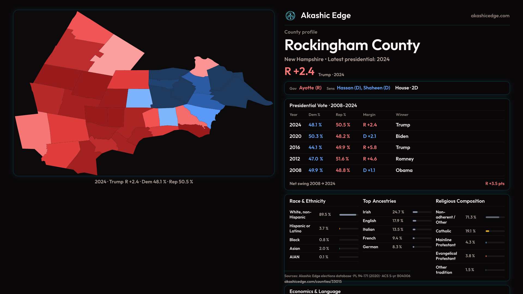This screenshot has width=523, height=294.
Task: Click the Religious Composition heading
Action: coord(460,201)
